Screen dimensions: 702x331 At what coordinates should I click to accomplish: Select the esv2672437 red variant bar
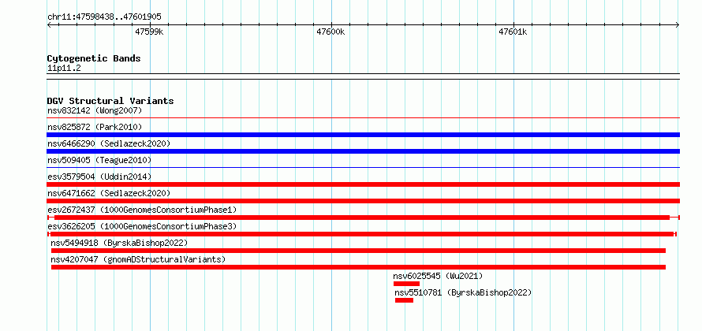click(x=363, y=218)
